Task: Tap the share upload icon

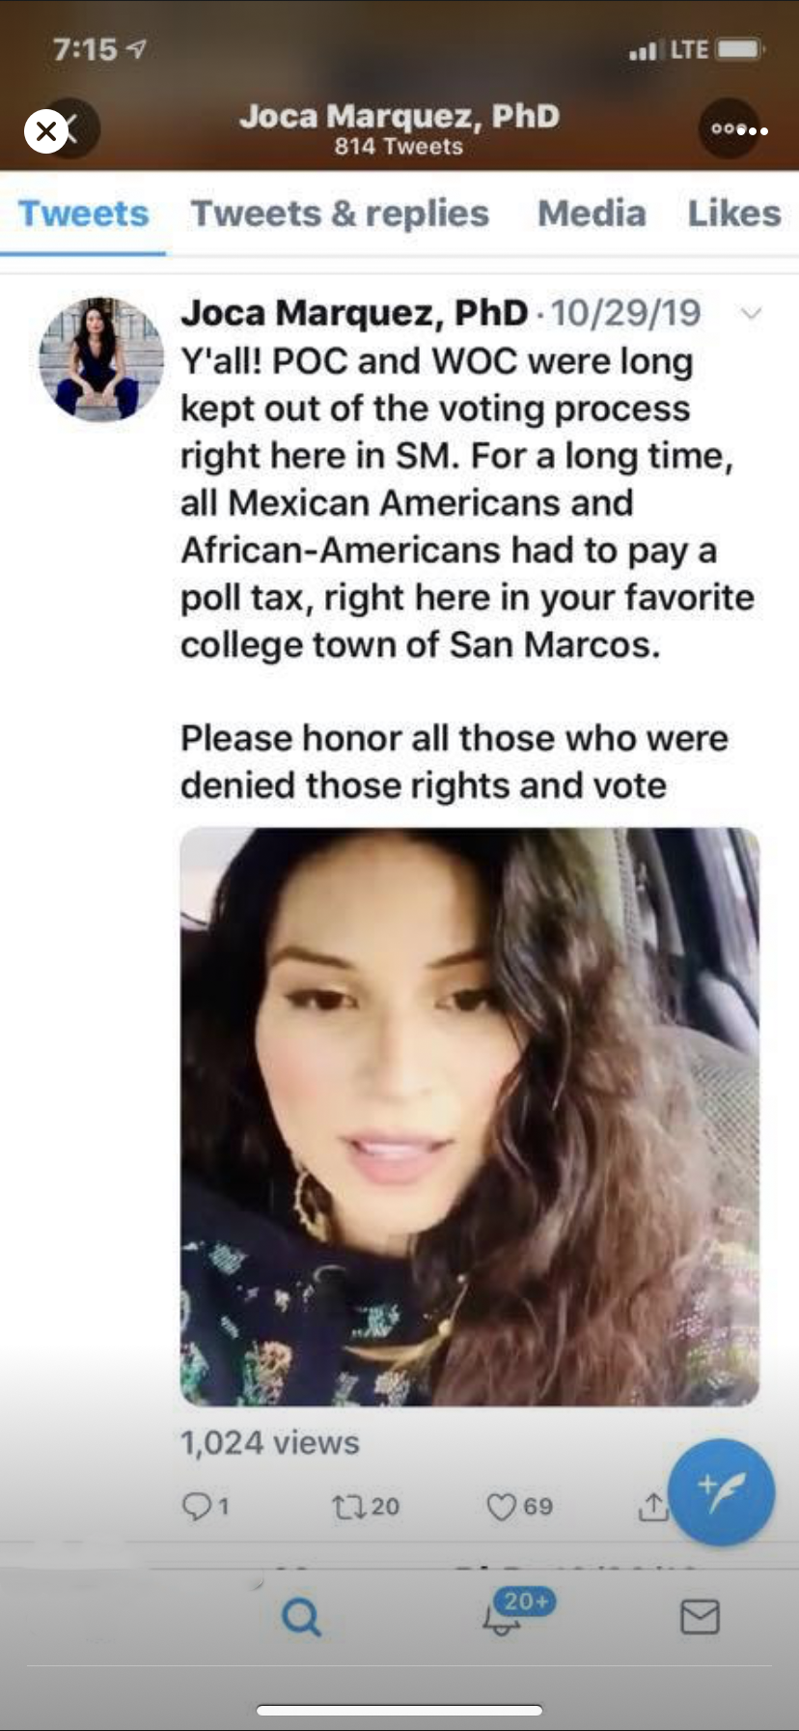Action: click(x=653, y=1506)
